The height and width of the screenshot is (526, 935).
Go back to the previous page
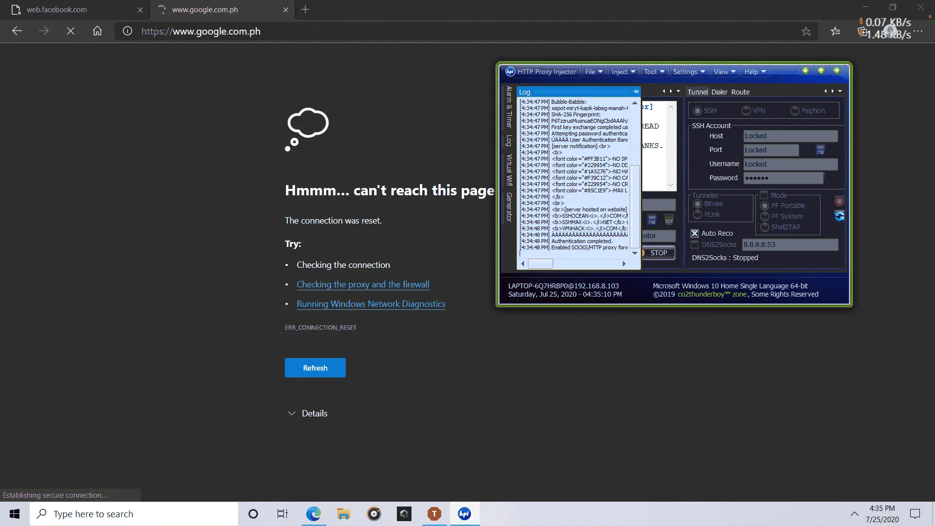point(17,31)
